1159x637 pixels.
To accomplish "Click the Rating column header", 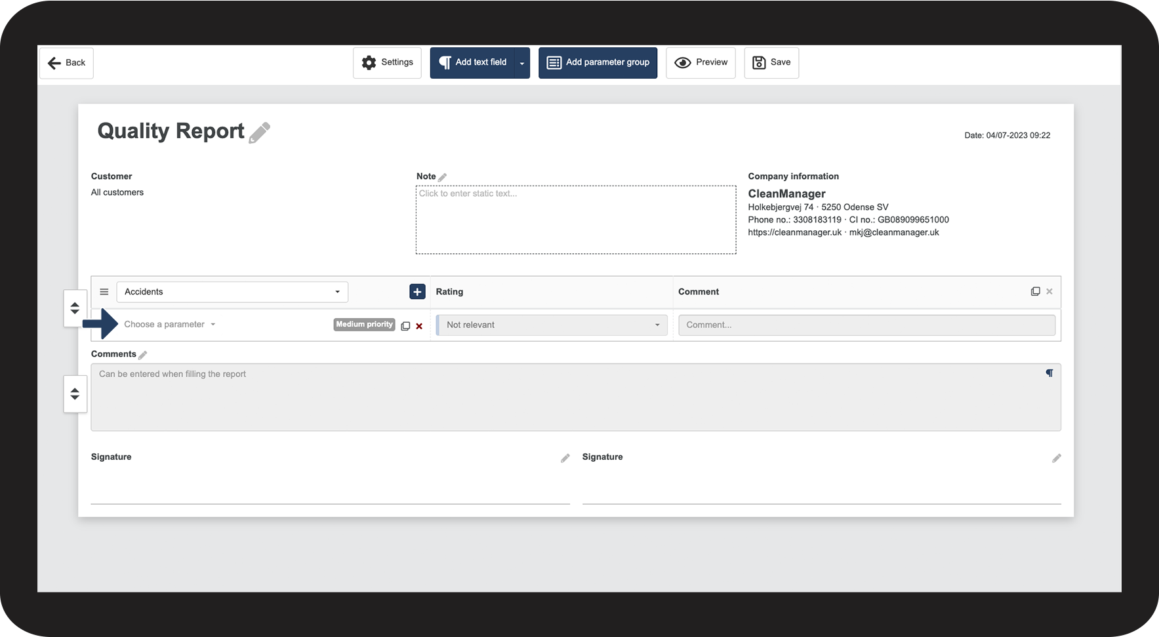I will [449, 292].
